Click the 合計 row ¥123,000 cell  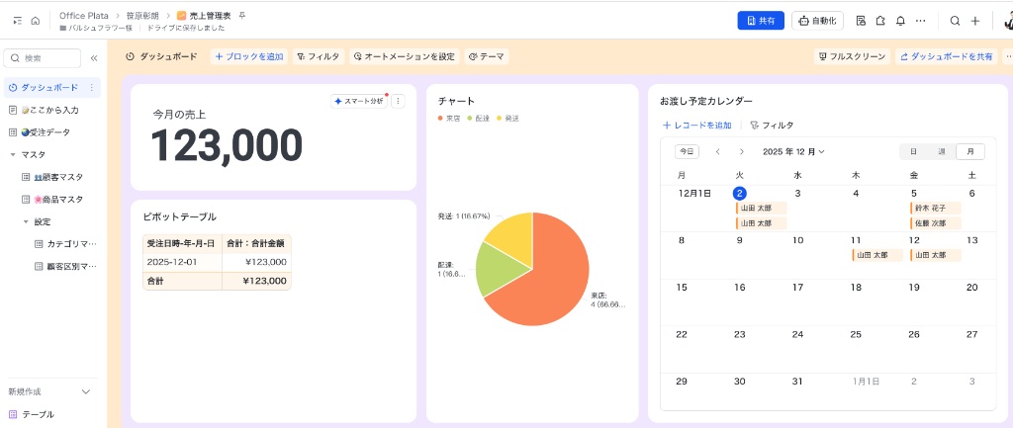click(x=256, y=281)
